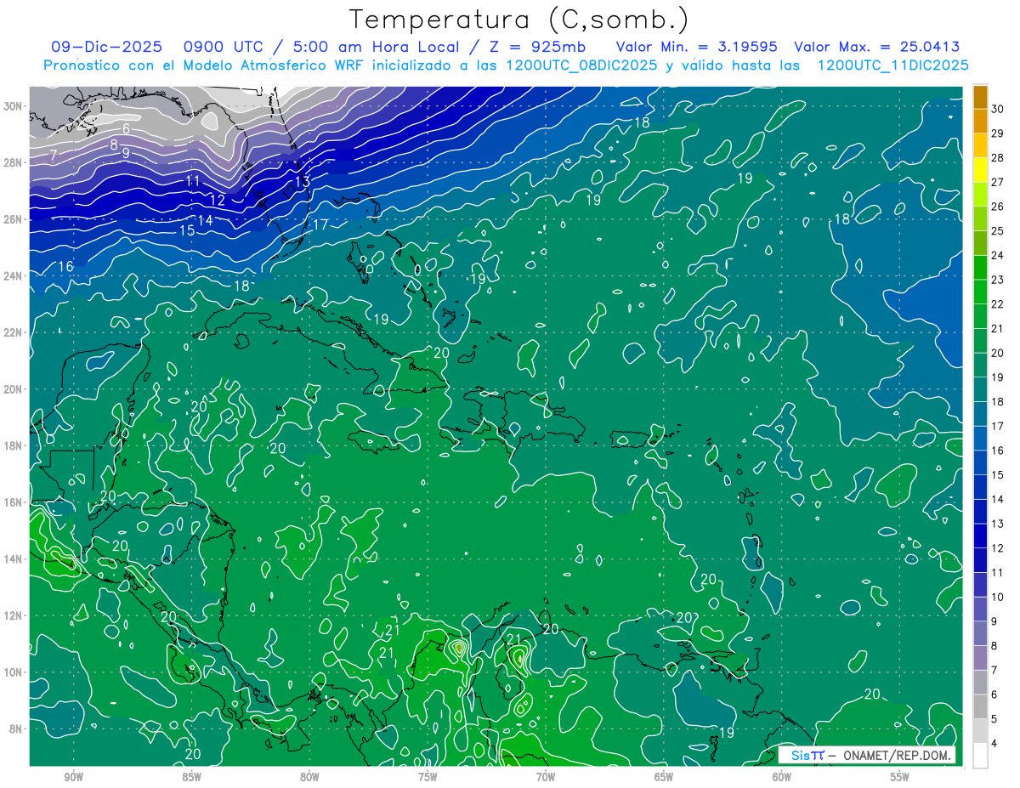The width and height of the screenshot is (1020, 788).
Task: Click the gray colorbar swatch between 5 and 6
Action: point(980,706)
